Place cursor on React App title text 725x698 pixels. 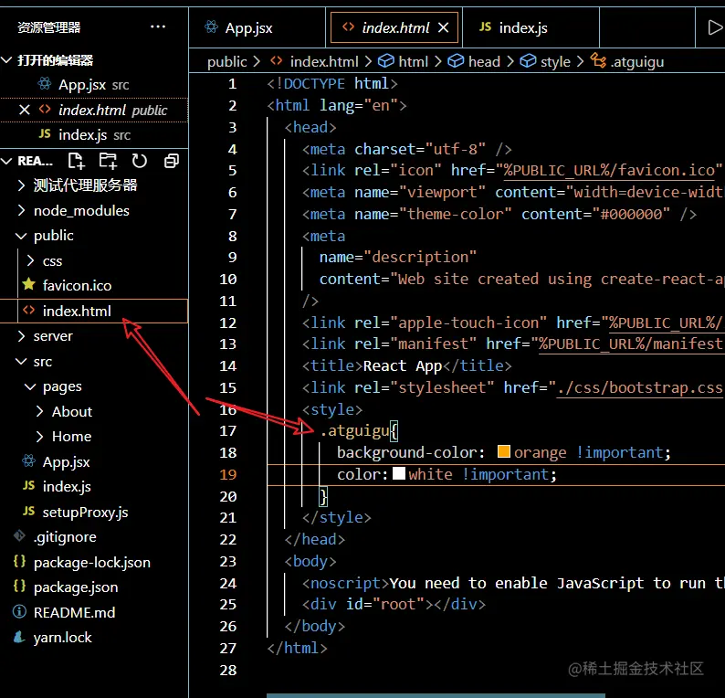tap(403, 365)
